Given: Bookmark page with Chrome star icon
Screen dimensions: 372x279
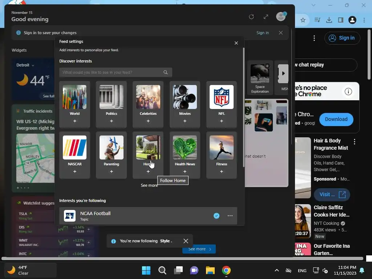Looking at the screenshot, I should (303, 20).
